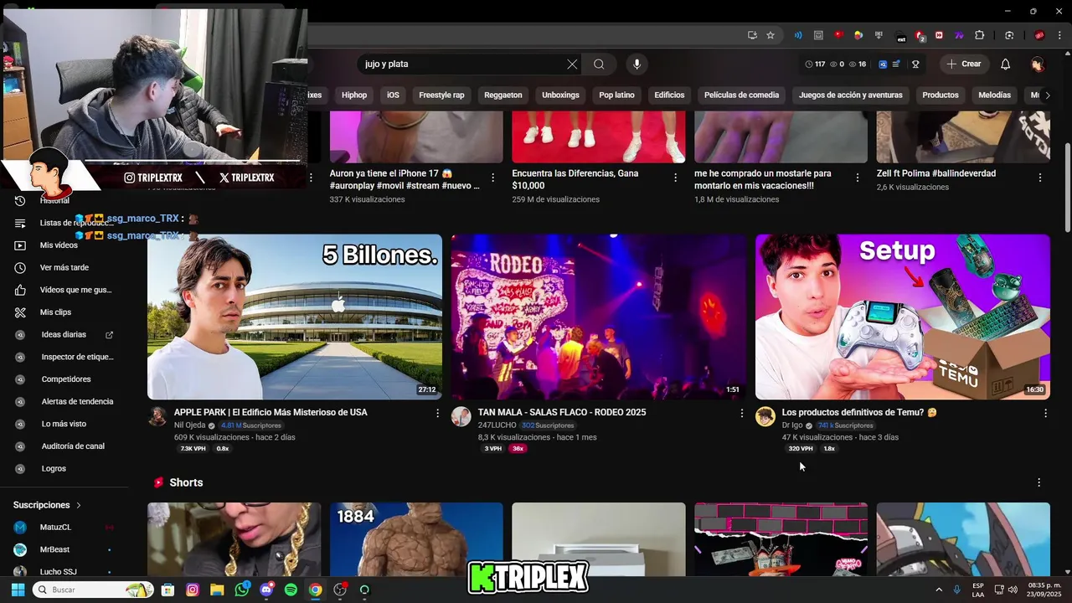1072x603 pixels.
Task: Select the Edificios chip
Action: coord(669,95)
